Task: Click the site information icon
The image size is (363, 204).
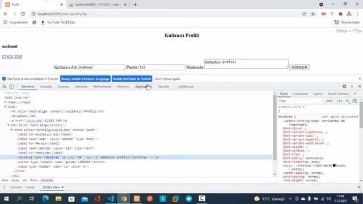Action: (33, 14)
